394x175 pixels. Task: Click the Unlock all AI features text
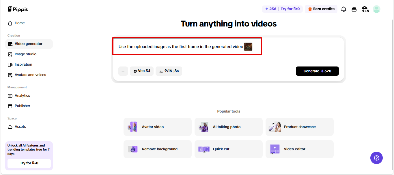pyautogui.click(x=29, y=150)
